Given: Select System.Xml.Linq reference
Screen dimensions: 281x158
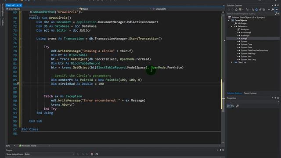Looking at the screenshot, I should point(248,60).
